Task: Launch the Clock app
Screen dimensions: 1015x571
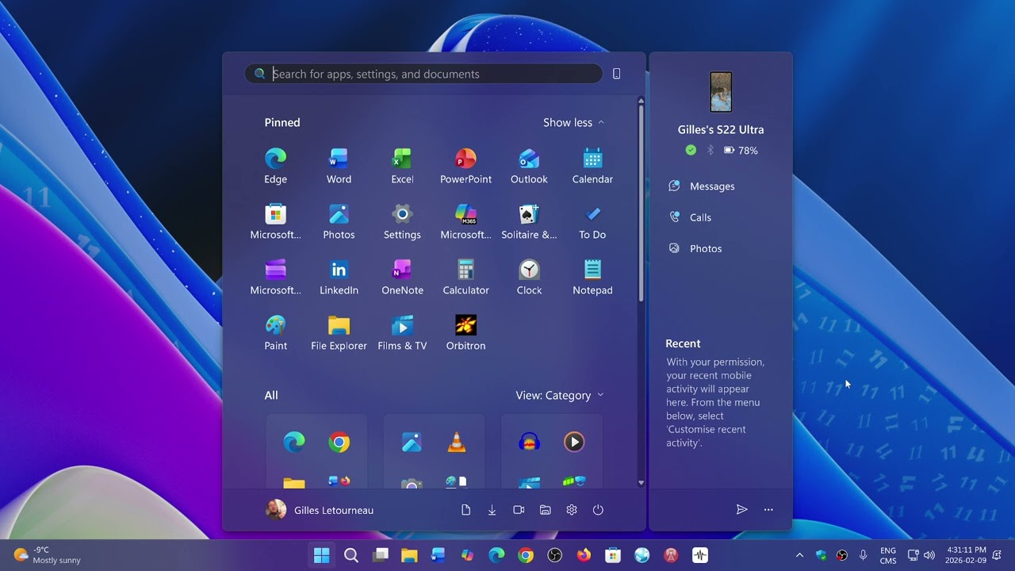Action: point(529,277)
